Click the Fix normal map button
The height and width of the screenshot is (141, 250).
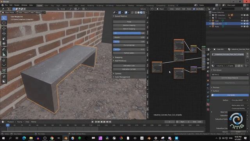129,45
